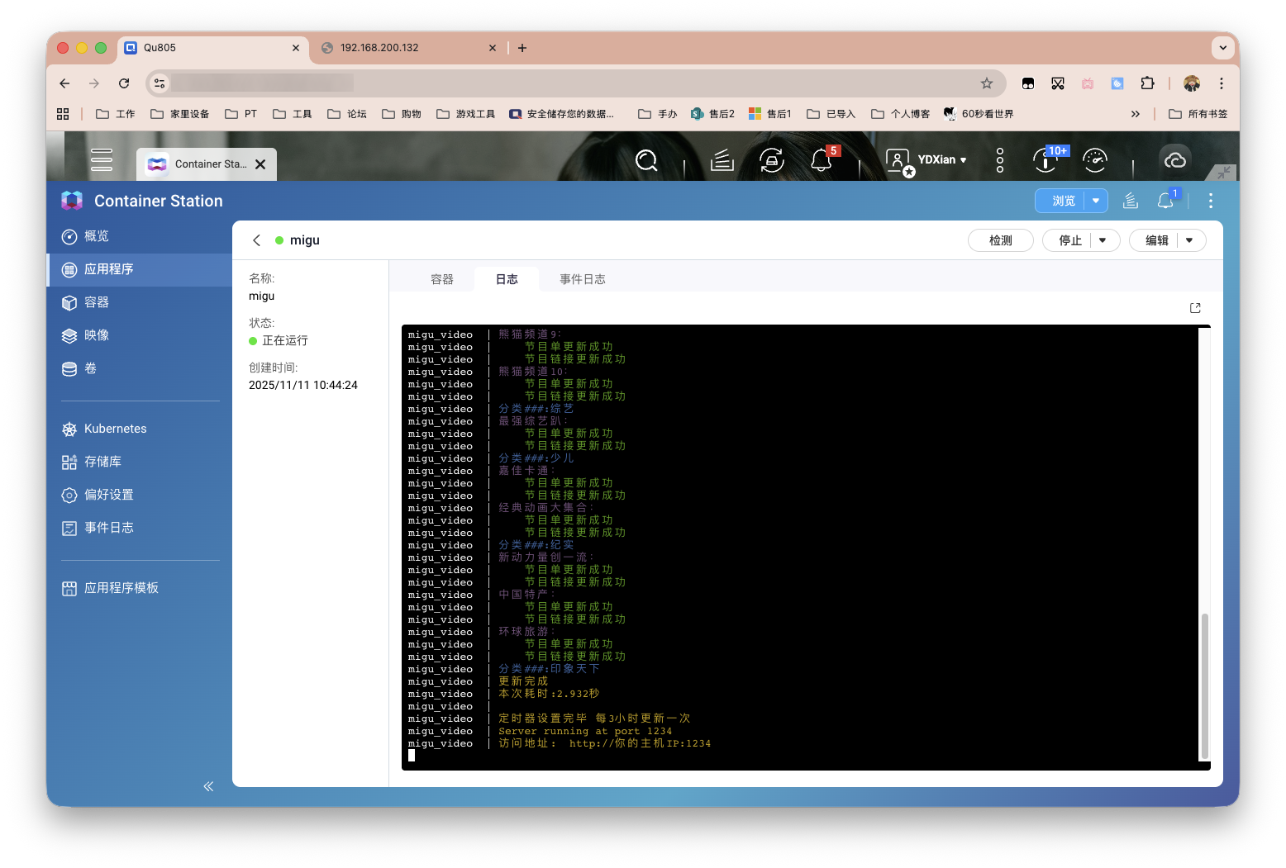Collapse the left sidebar panel
The image size is (1286, 868).
[208, 786]
